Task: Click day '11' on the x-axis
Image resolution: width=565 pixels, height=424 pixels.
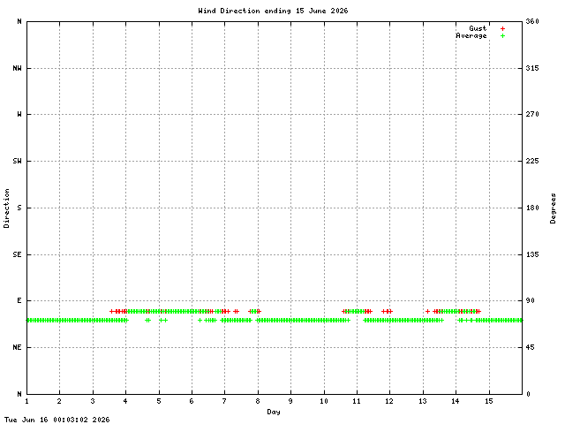Action: point(357,401)
